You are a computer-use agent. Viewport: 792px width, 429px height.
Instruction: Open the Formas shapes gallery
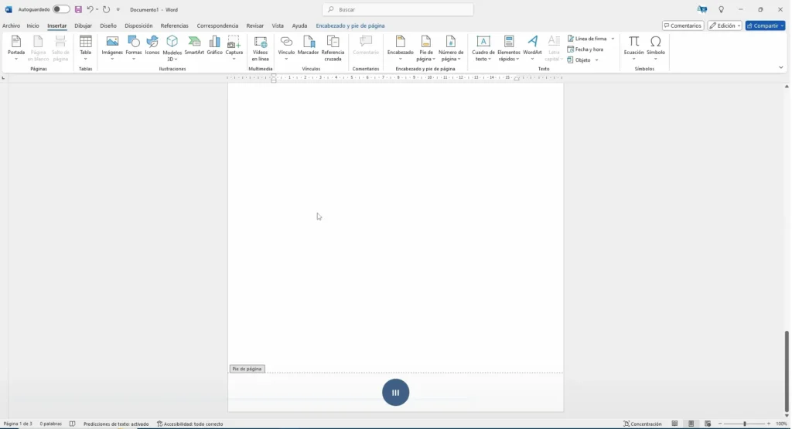click(x=133, y=49)
